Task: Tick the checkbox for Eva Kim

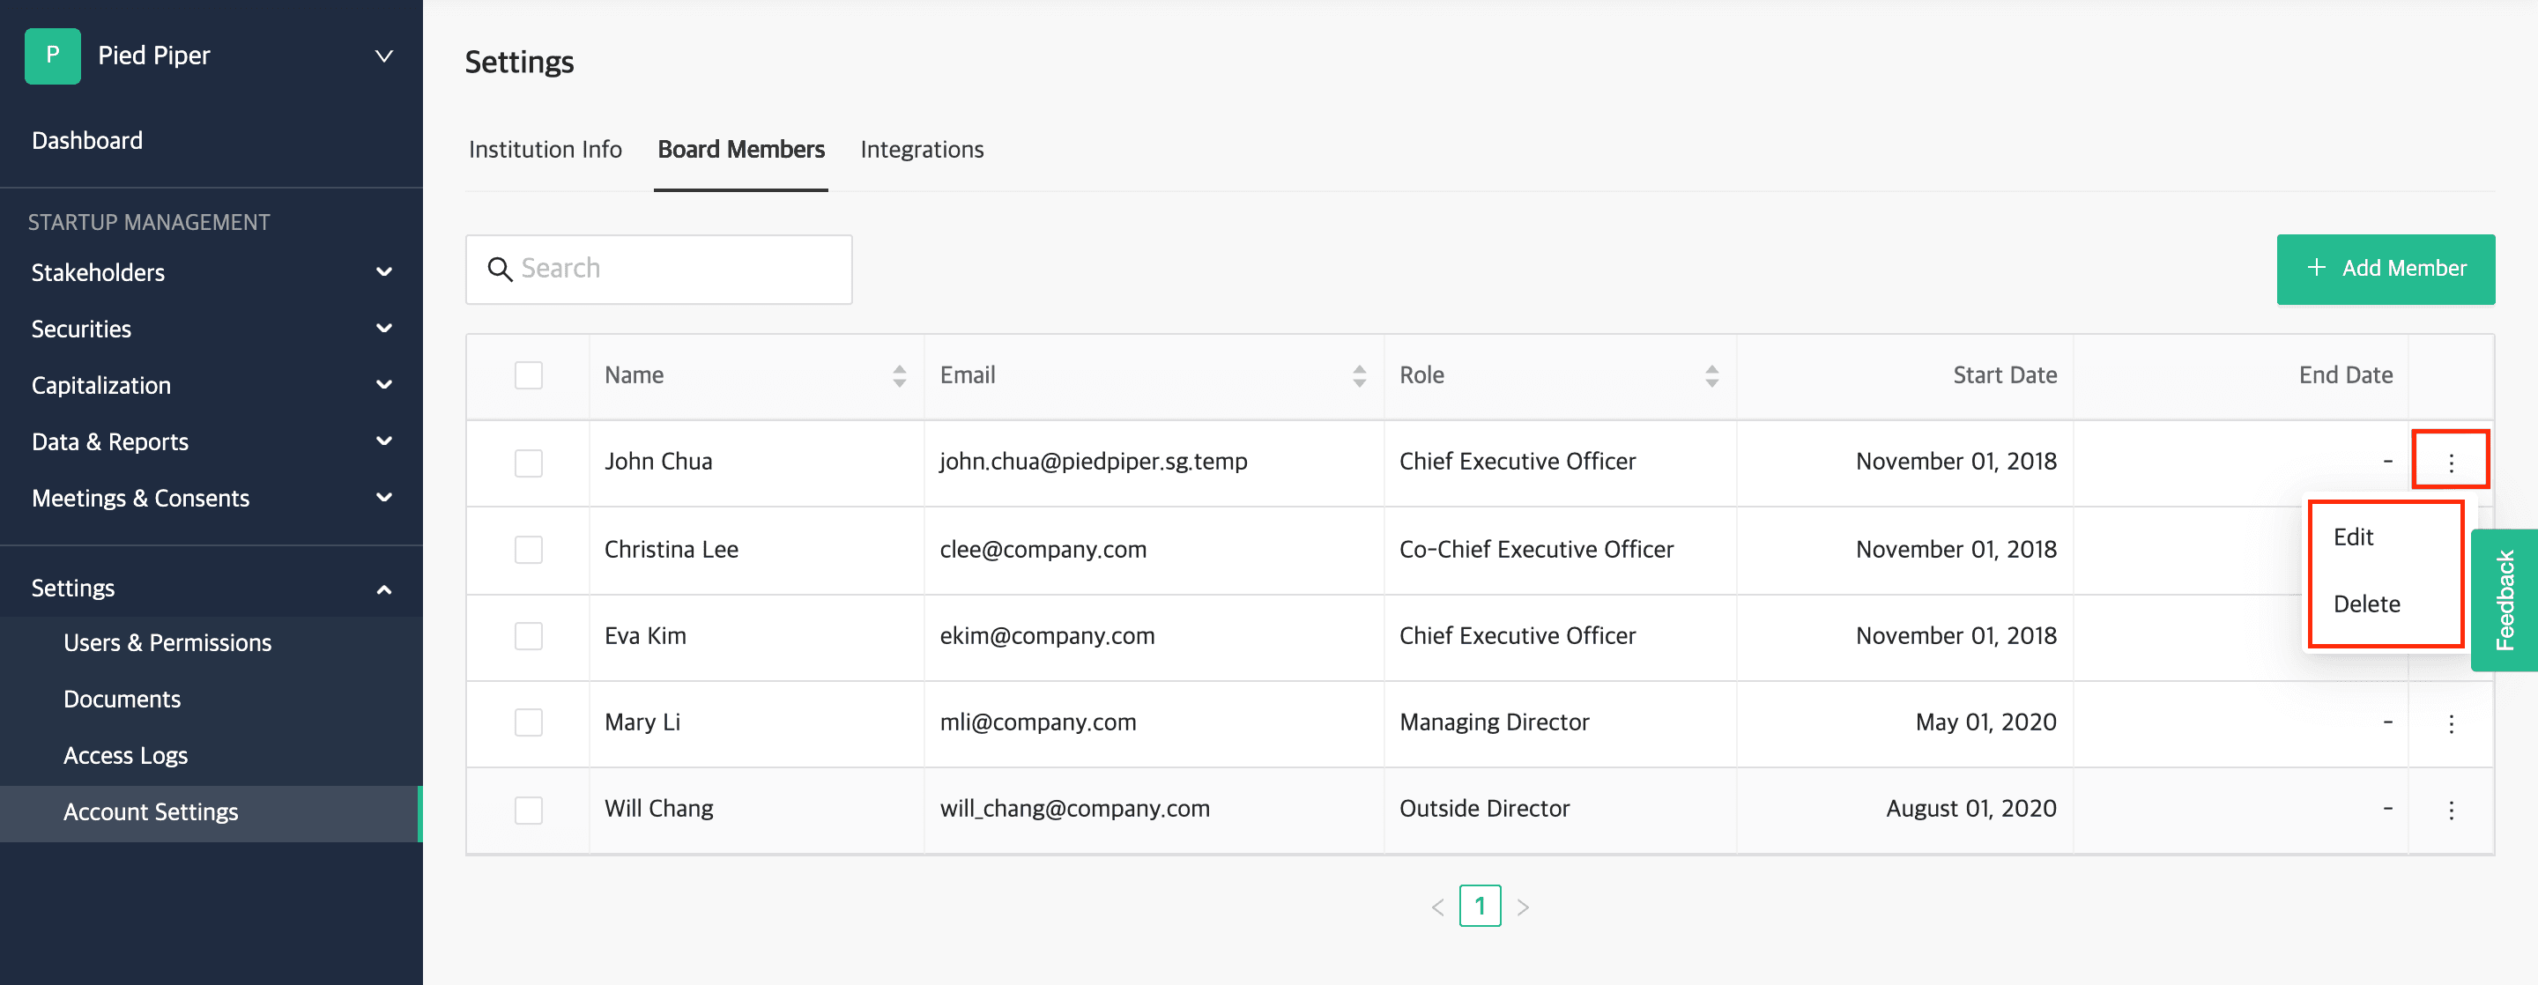Action: [528, 636]
